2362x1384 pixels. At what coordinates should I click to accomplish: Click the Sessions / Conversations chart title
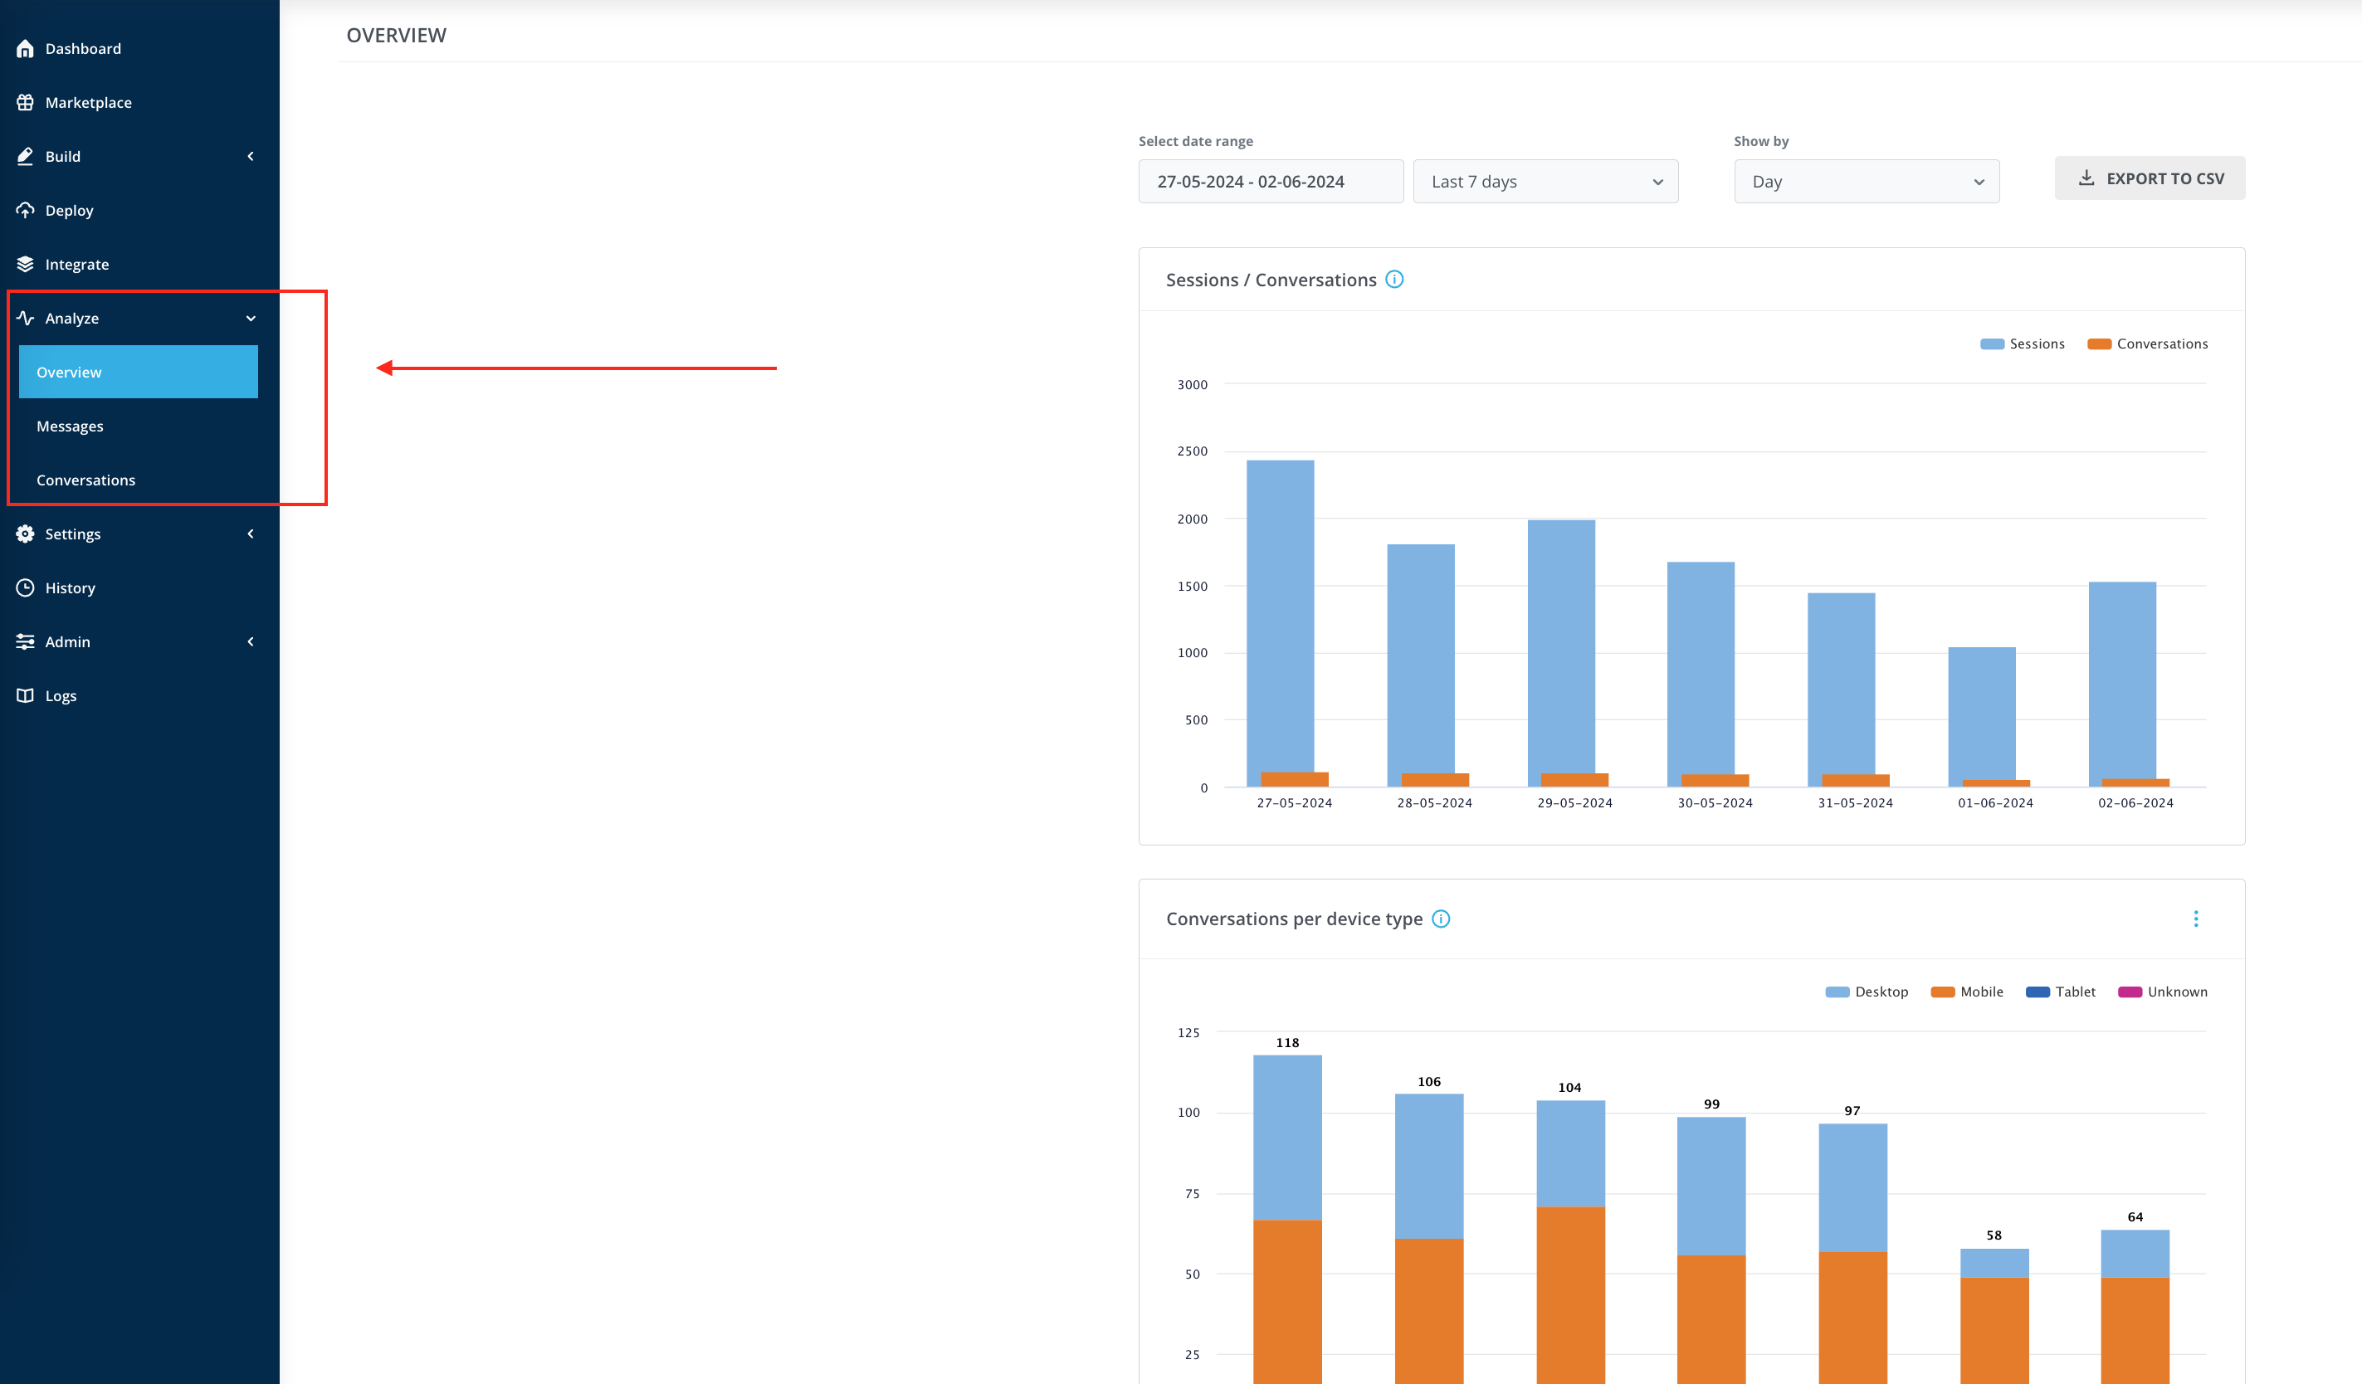(x=1271, y=280)
